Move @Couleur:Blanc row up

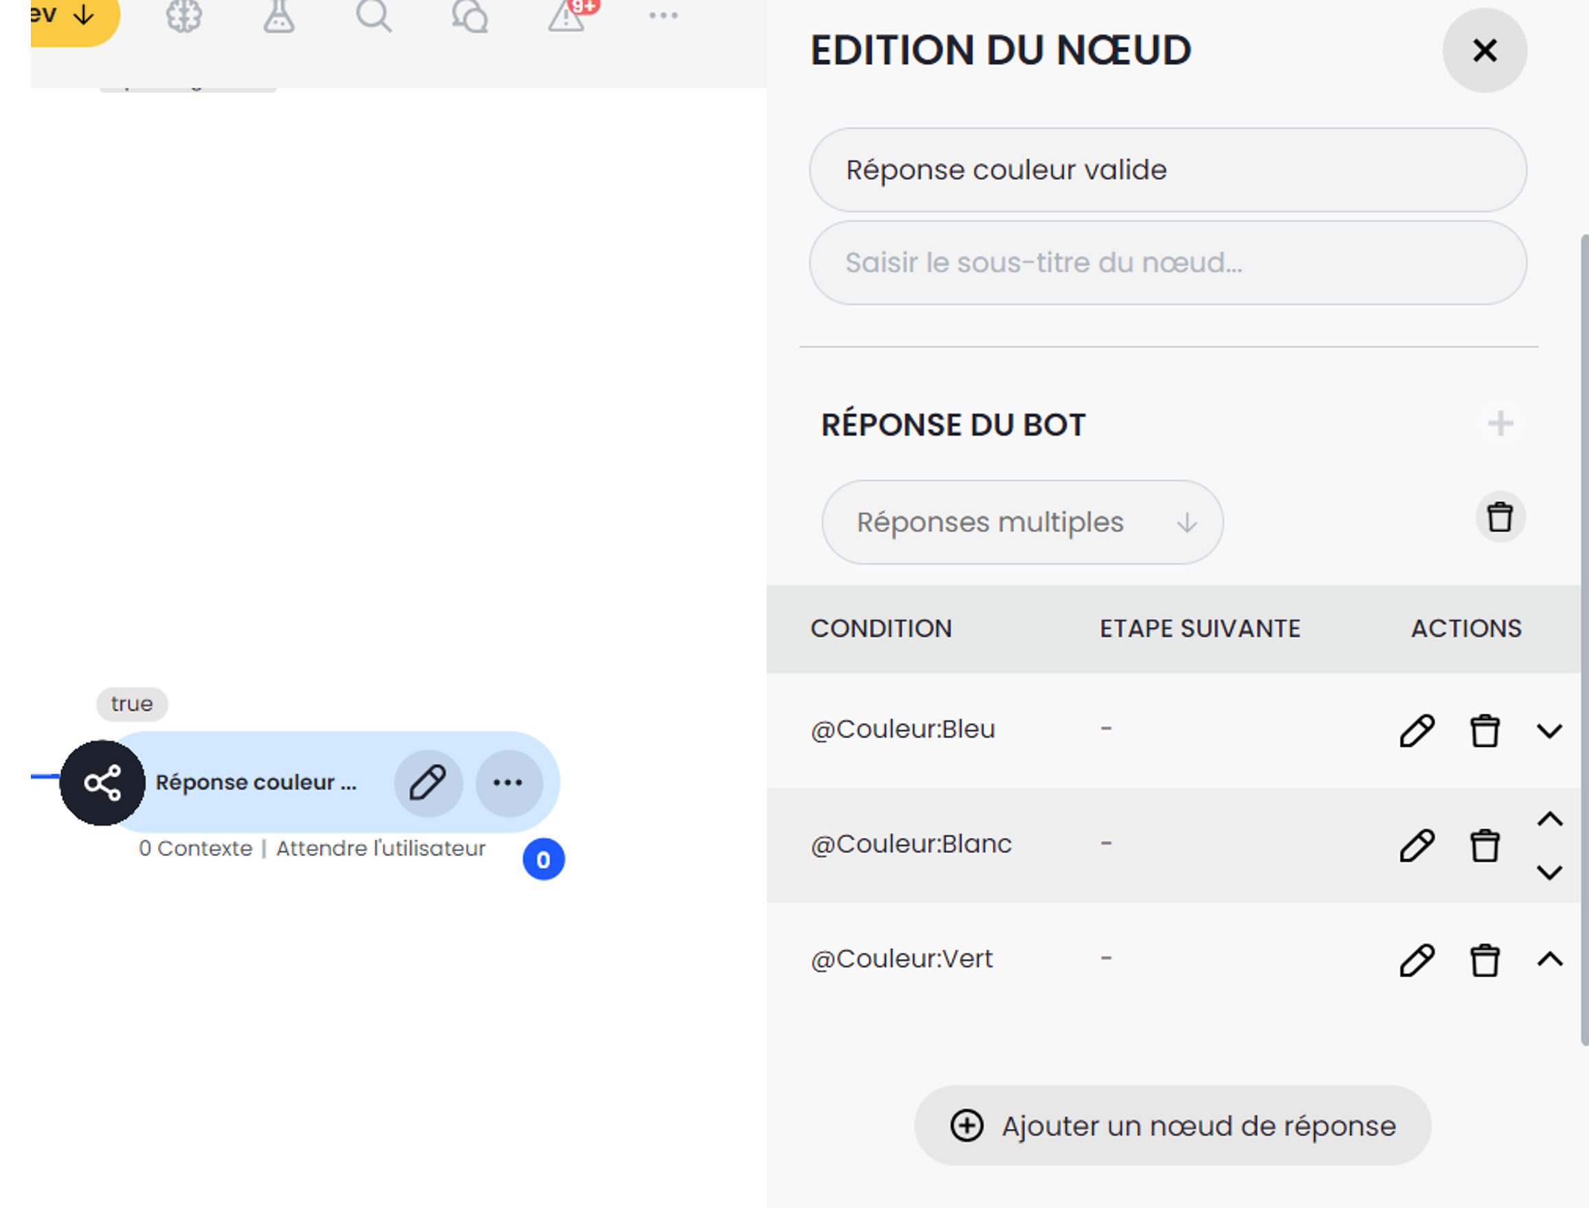[x=1549, y=819]
